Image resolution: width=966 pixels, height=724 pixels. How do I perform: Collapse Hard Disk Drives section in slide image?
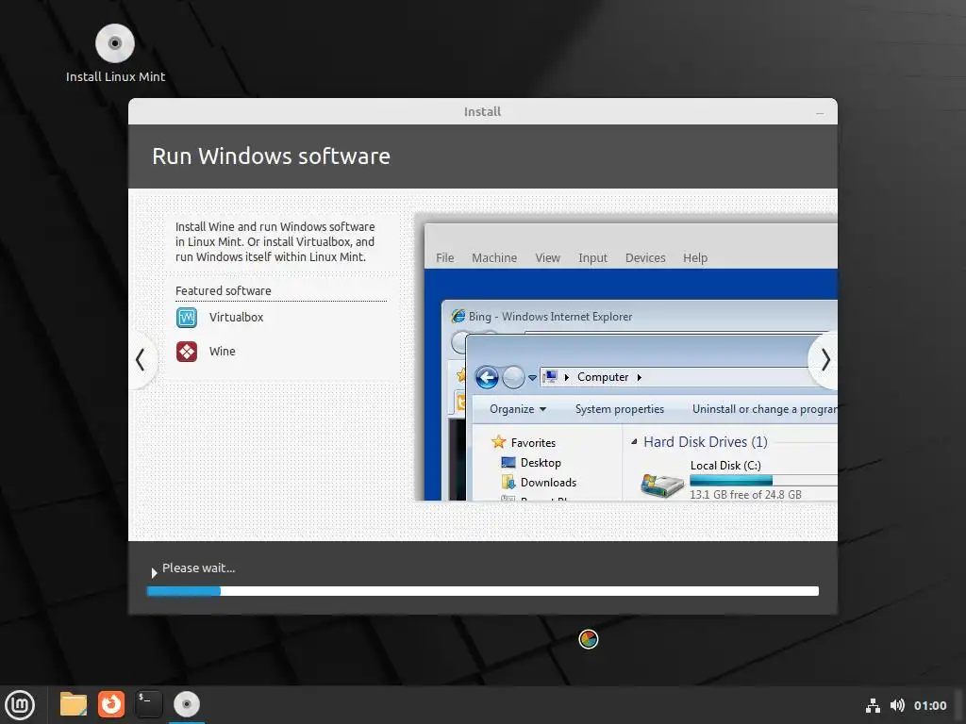tap(634, 442)
